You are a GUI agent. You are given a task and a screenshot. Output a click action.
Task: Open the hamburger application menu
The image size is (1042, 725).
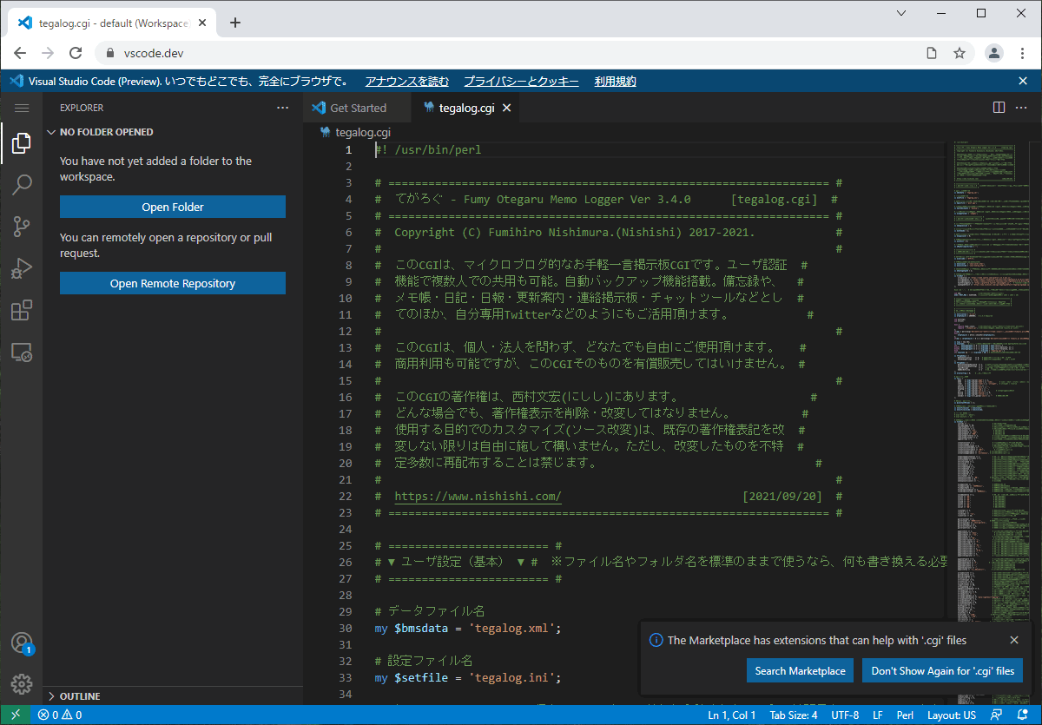(22, 108)
